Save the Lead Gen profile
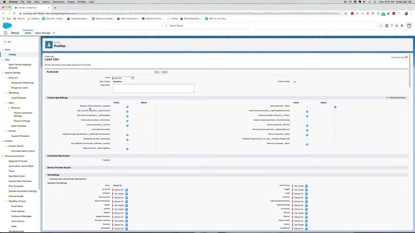Screen dimensions: 415x233 pos(157,72)
